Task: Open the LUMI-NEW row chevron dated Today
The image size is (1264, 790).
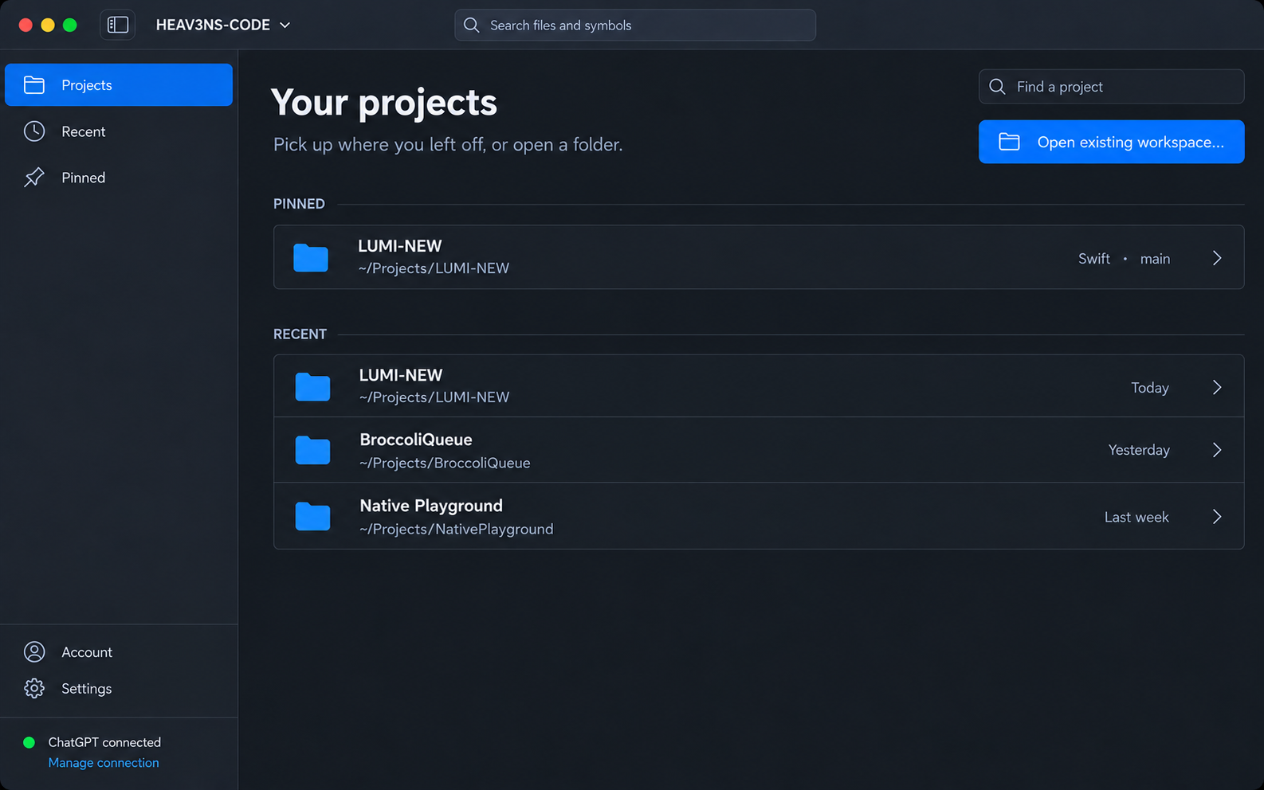Action: tap(1217, 387)
